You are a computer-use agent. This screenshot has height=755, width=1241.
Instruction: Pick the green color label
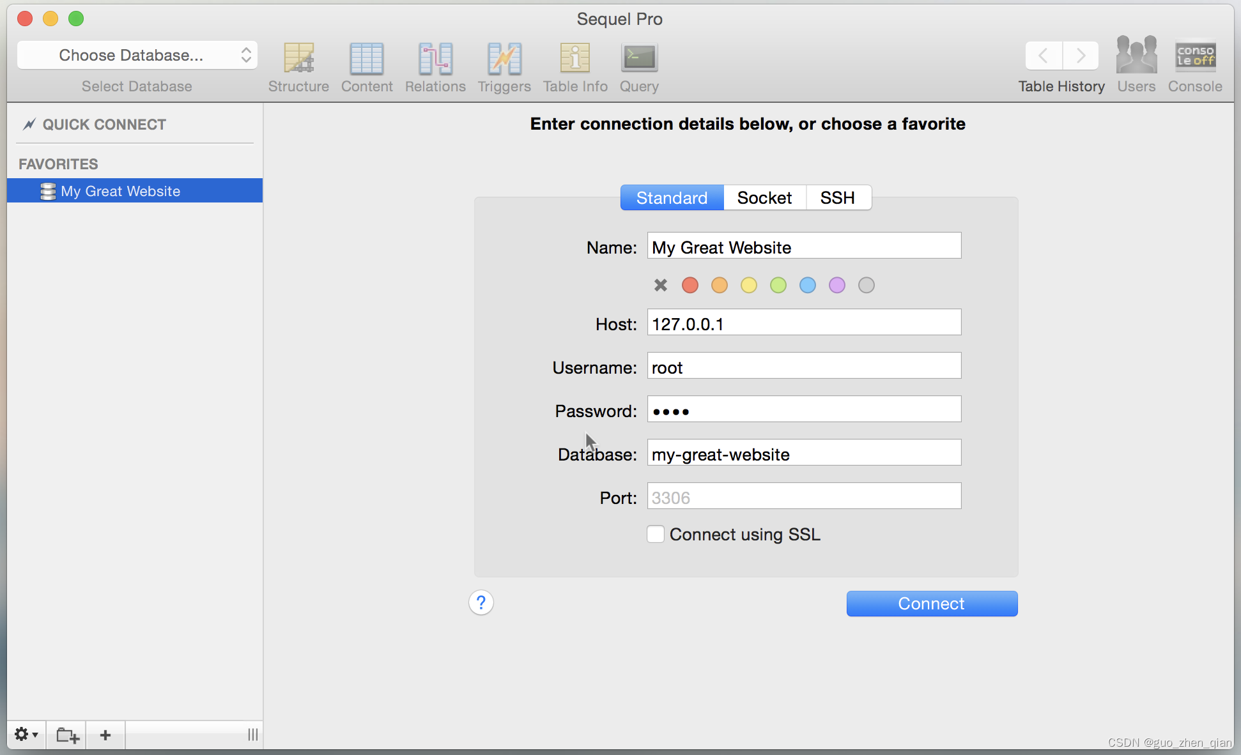778,285
